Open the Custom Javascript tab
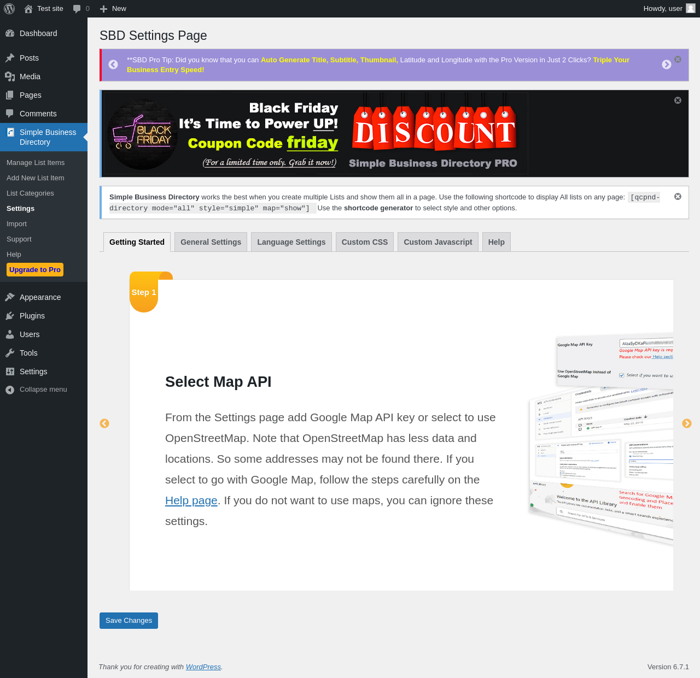Image resolution: width=700 pixels, height=678 pixels. [438, 242]
